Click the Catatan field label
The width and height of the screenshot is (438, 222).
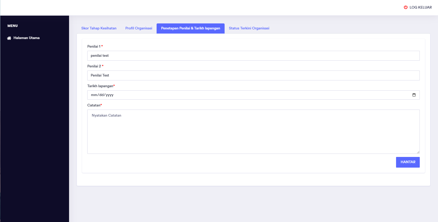[x=94, y=105]
